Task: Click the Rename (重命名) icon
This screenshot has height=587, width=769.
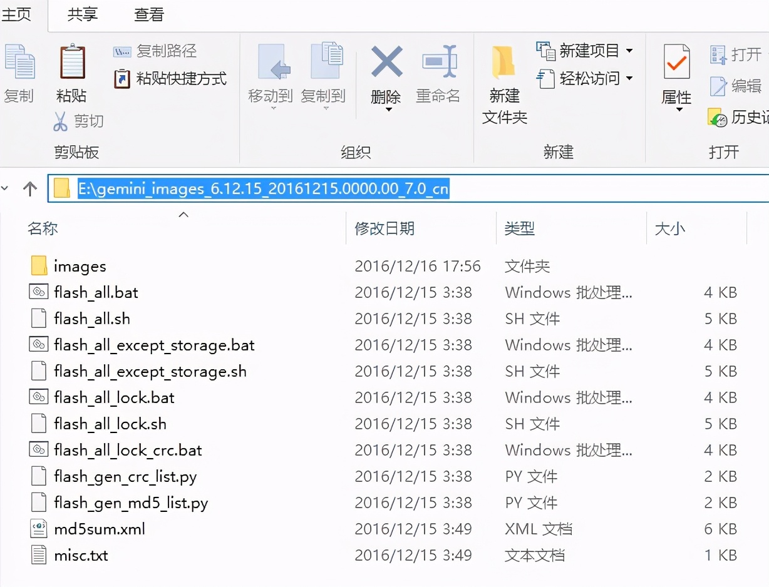Action: 438,63
